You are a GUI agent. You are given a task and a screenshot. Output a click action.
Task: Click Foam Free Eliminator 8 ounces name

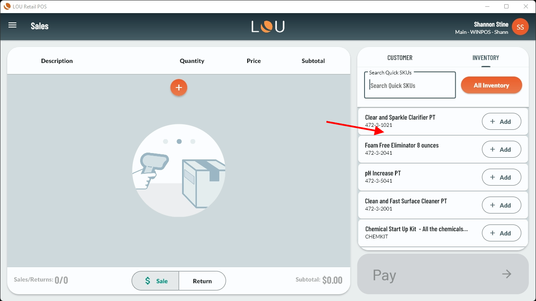402,145
